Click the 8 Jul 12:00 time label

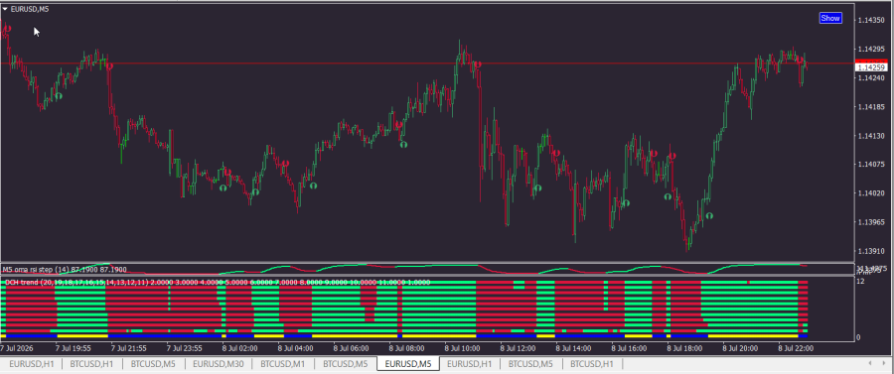tap(519, 347)
